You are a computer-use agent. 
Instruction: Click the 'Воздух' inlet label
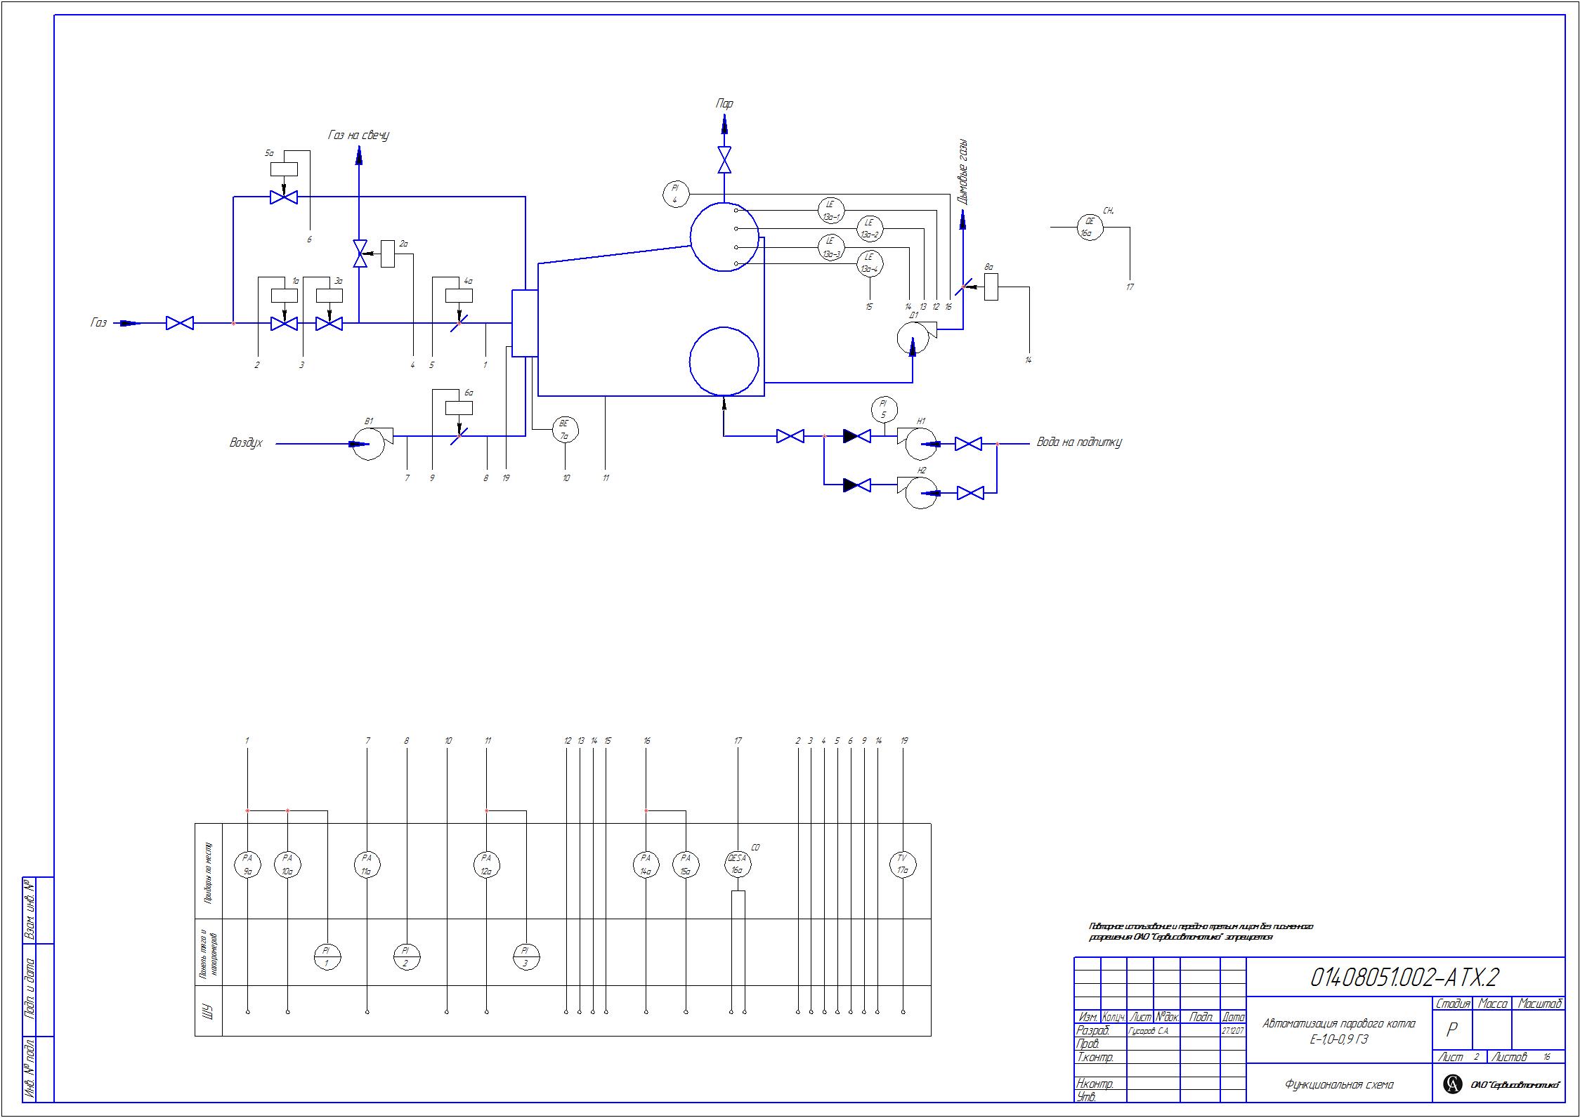pos(246,443)
